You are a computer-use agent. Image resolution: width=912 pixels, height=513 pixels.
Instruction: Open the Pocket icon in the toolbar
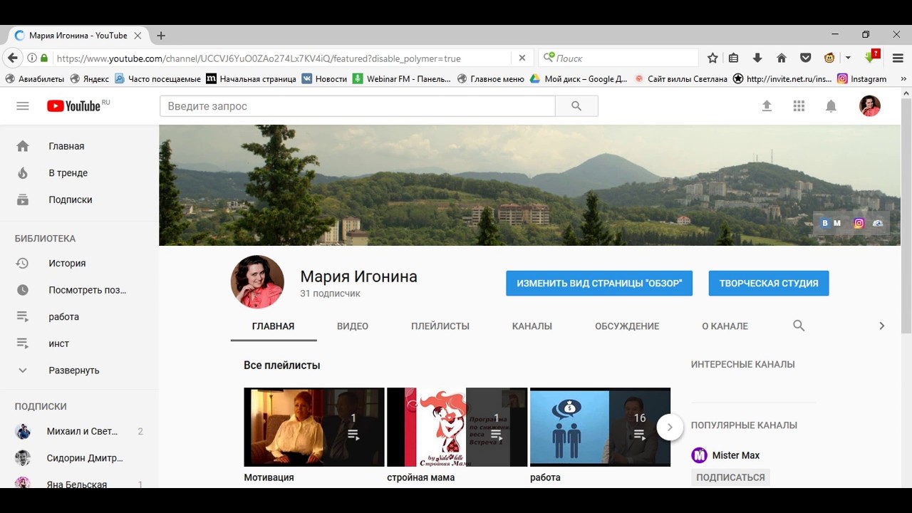[805, 58]
